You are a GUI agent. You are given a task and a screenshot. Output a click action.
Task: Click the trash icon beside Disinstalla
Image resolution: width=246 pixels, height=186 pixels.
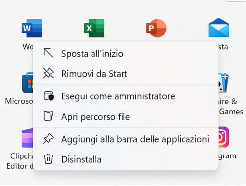48,159
